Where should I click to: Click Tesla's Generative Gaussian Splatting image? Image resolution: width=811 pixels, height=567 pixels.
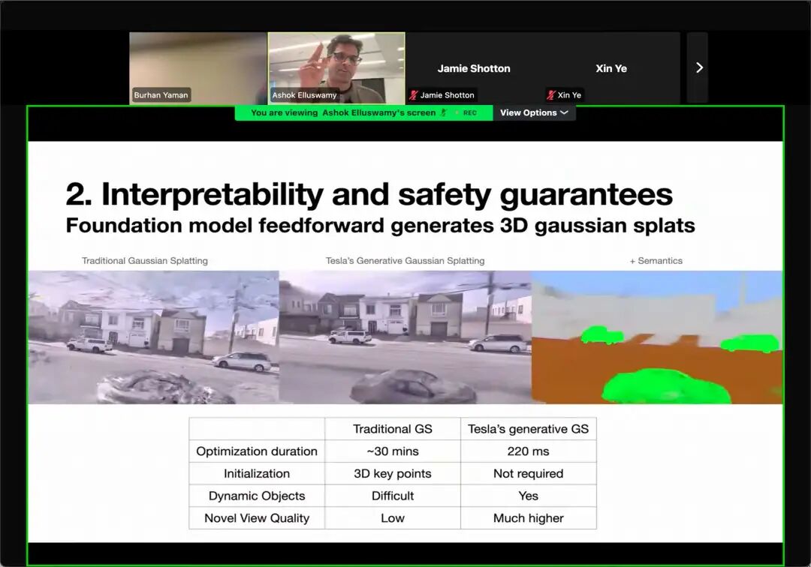(x=405, y=337)
